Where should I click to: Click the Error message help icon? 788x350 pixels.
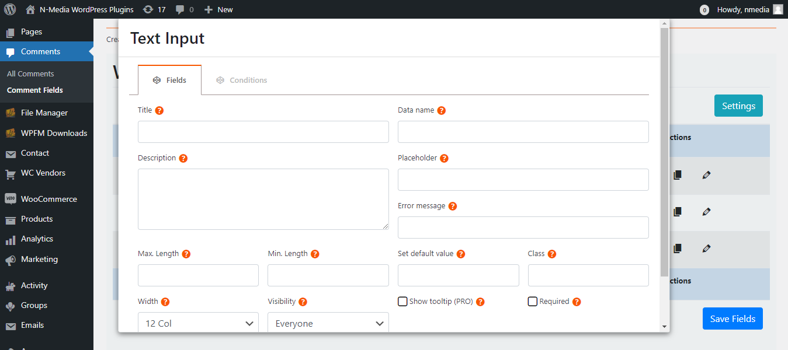[x=453, y=206]
